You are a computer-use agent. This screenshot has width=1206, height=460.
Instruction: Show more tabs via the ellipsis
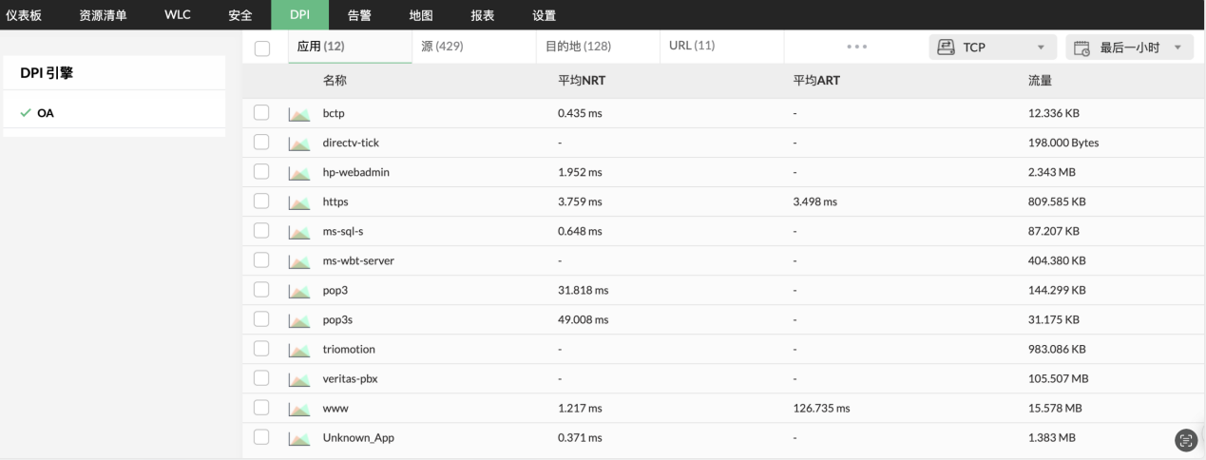point(856,47)
